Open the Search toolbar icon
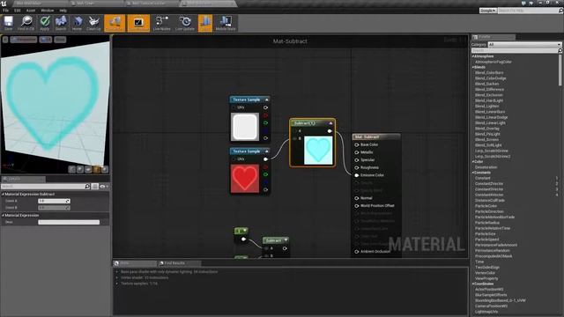 pyautogui.click(x=61, y=23)
